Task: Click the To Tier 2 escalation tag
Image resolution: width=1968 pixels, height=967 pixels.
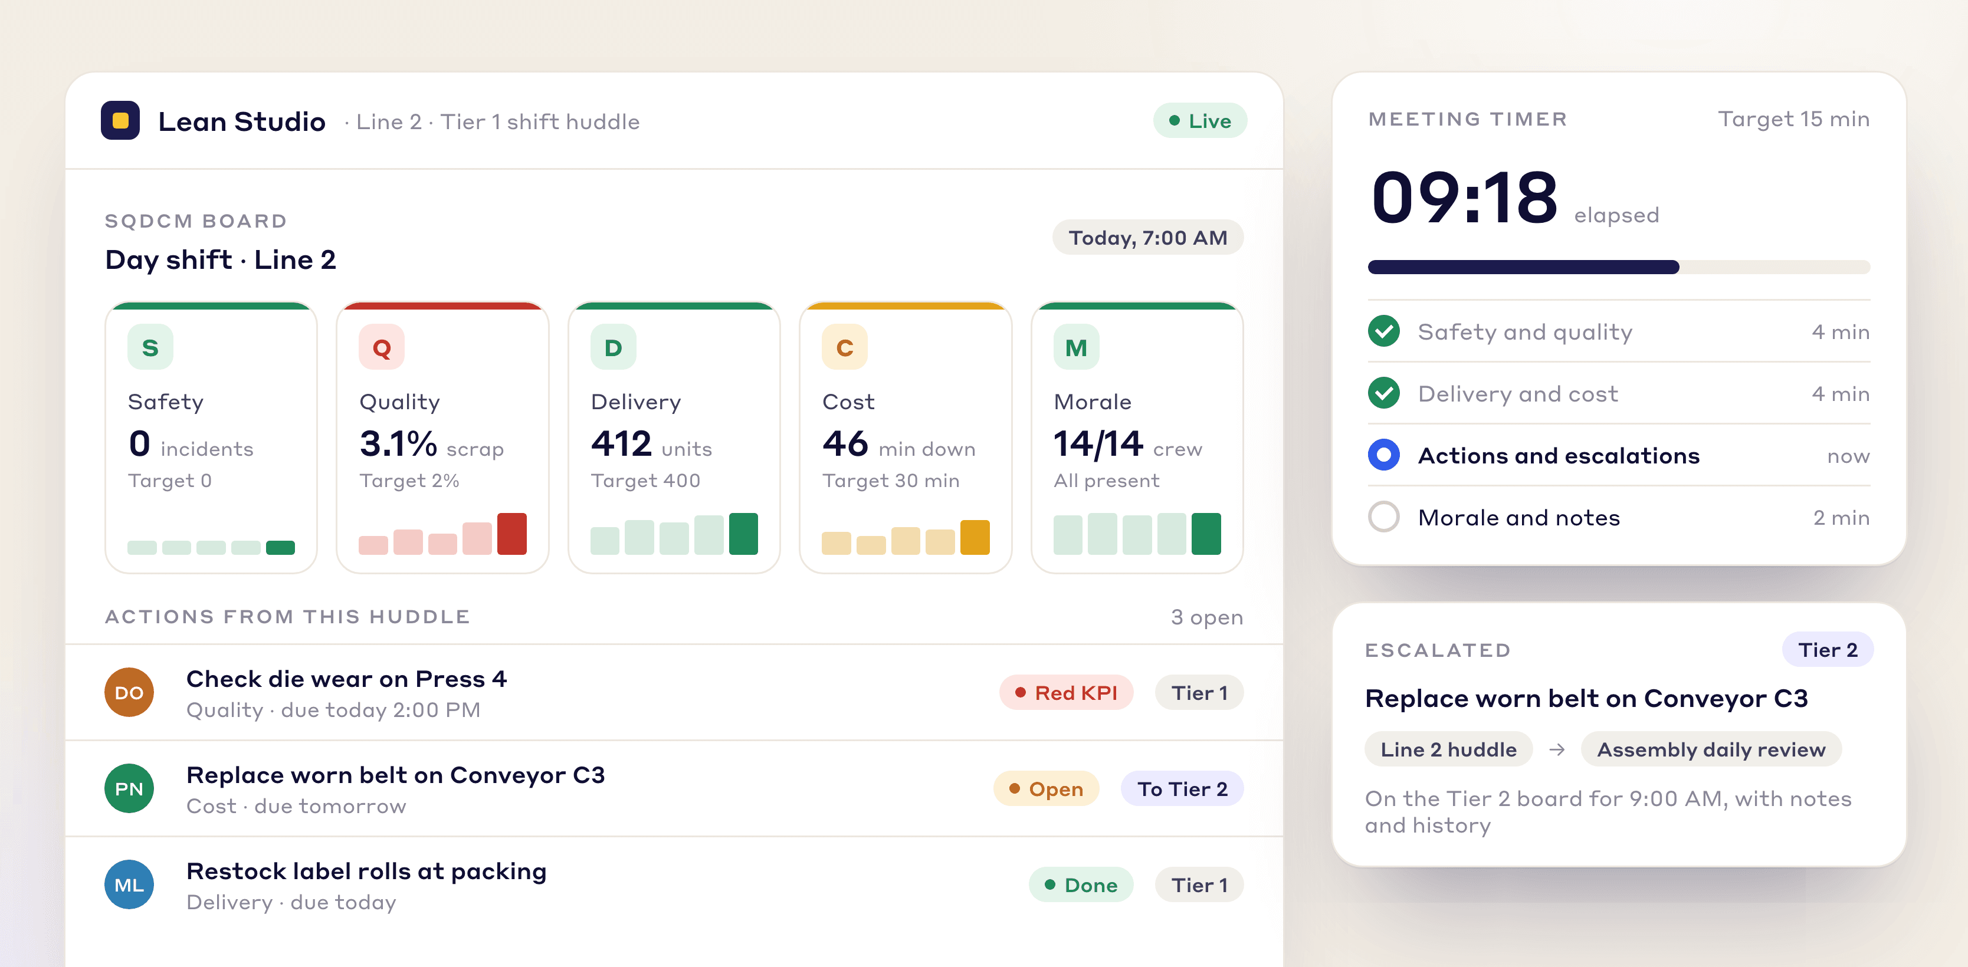Action: (x=1182, y=789)
